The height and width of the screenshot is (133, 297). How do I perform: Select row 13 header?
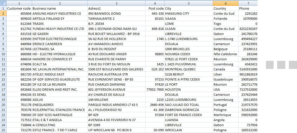3,69
